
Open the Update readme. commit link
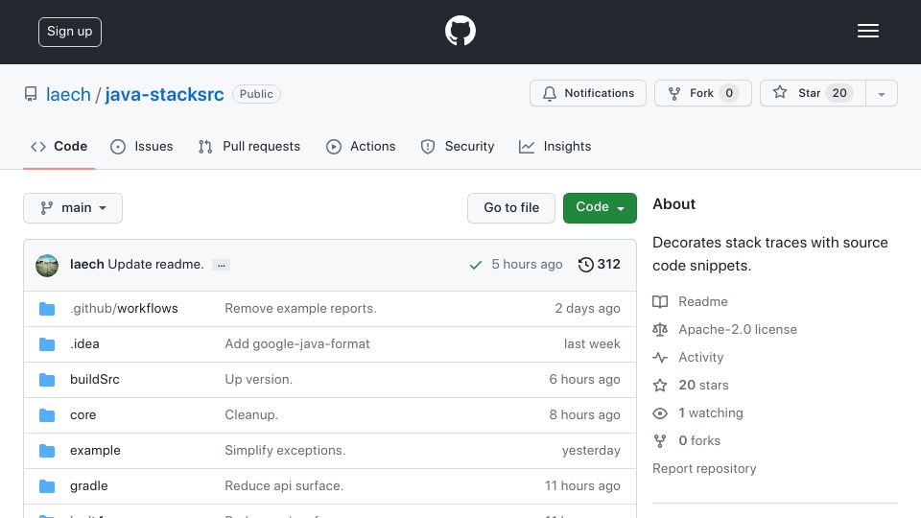click(x=155, y=265)
